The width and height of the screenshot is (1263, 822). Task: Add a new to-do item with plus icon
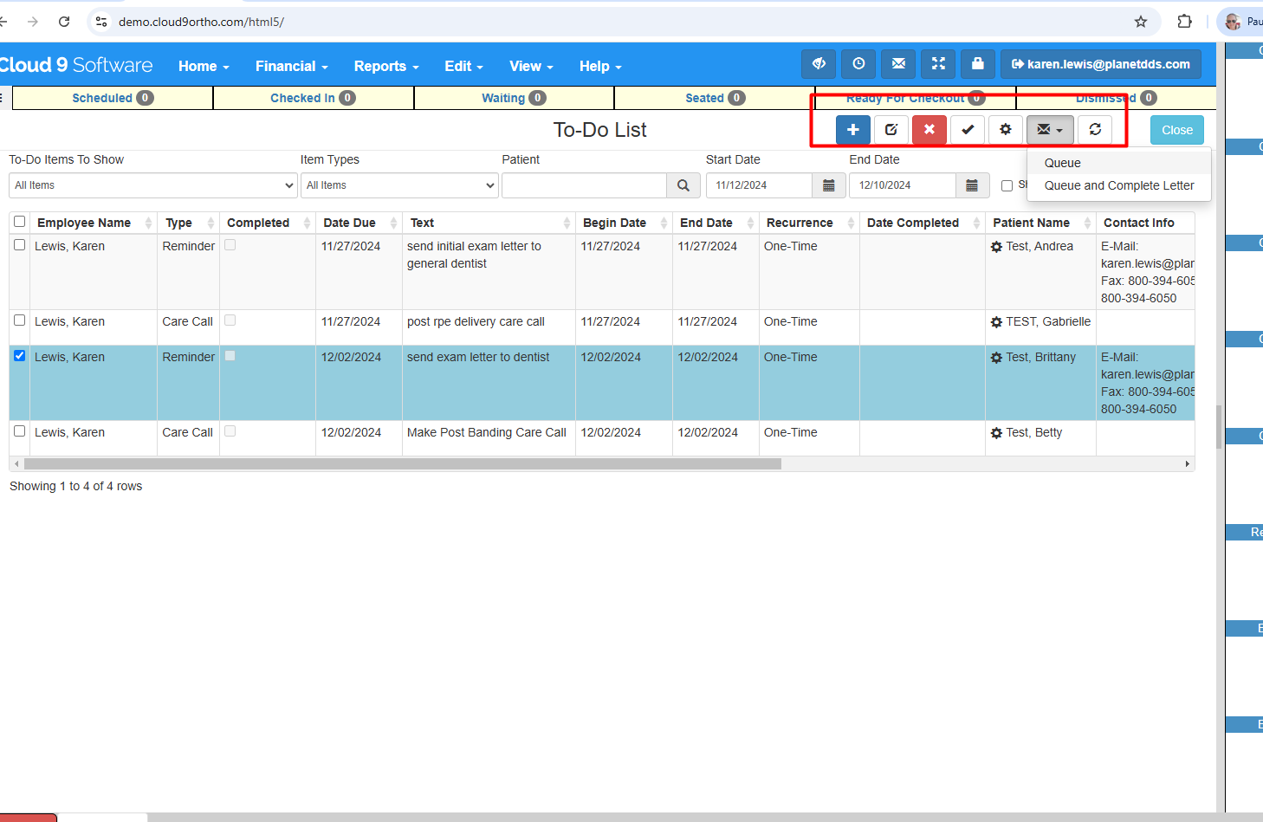(x=852, y=130)
